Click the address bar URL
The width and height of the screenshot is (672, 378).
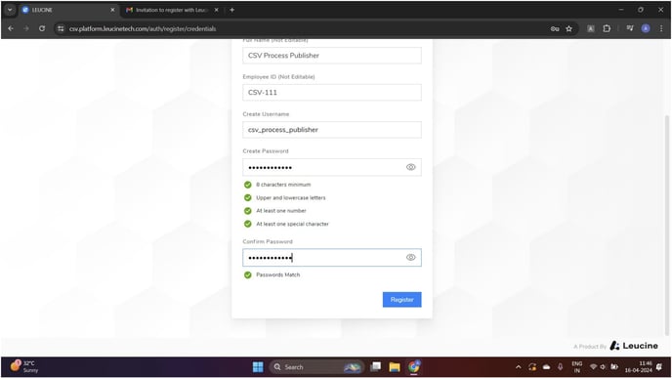tap(143, 28)
